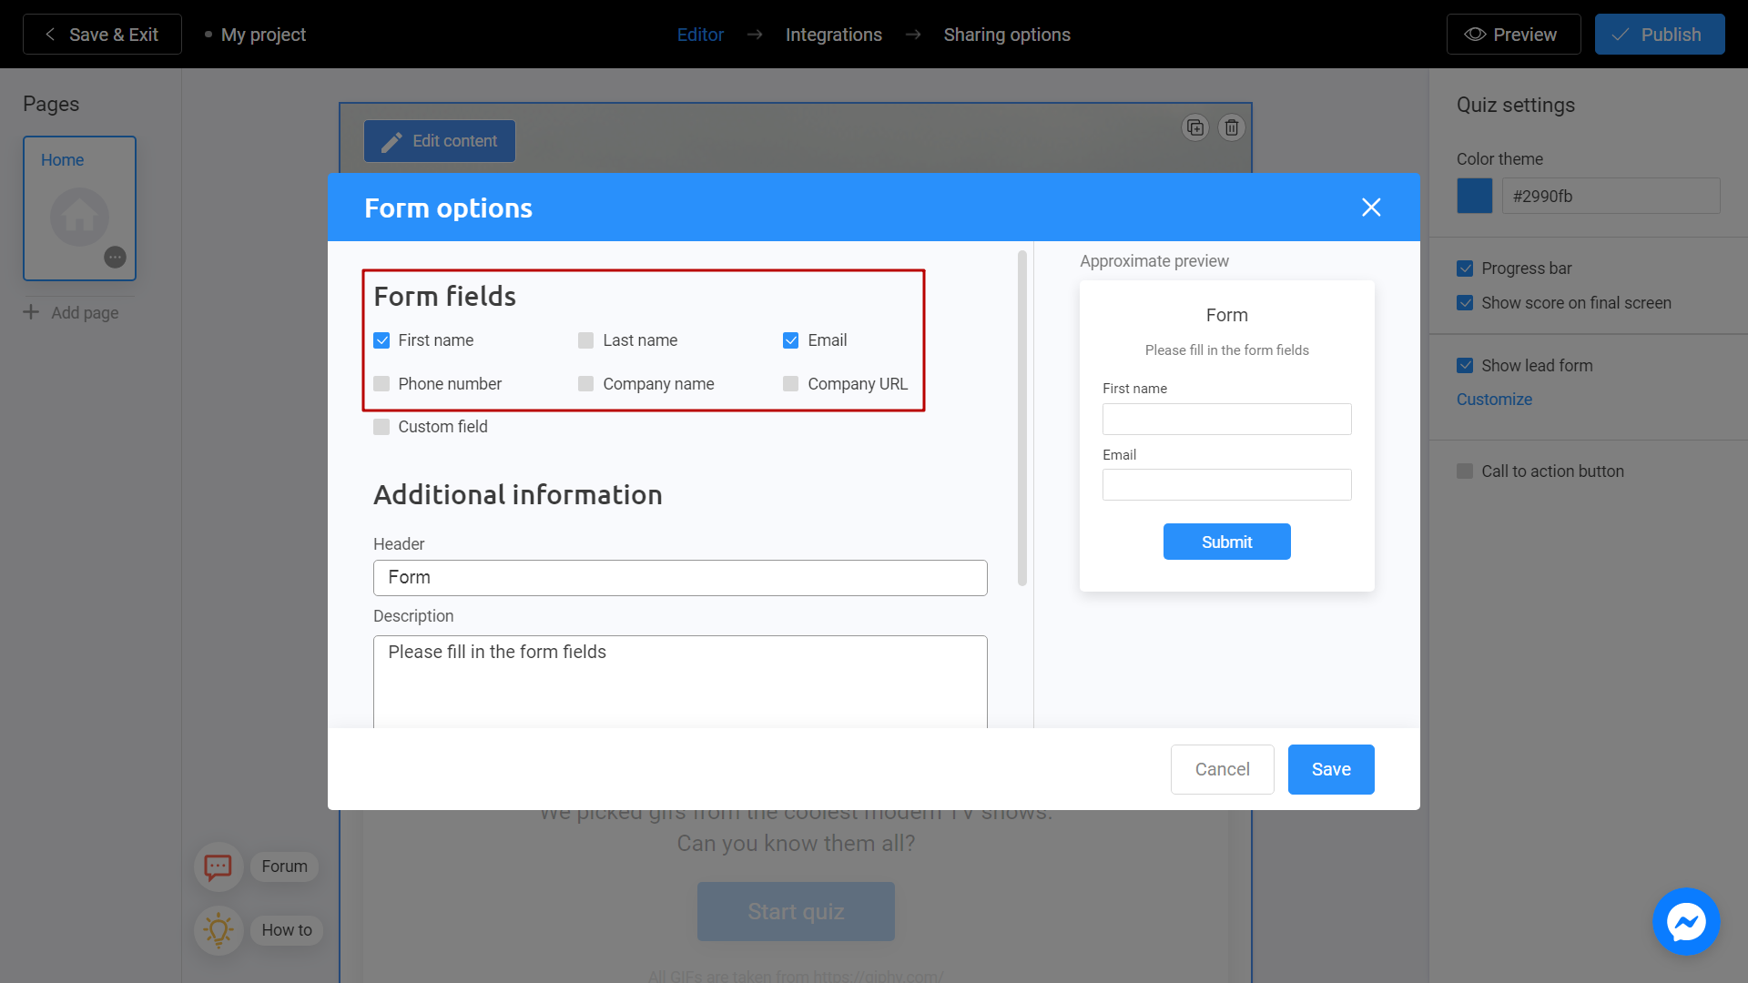The height and width of the screenshot is (983, 1748).
Task: Toggle the Phone number field checkbox
Action: [381, 383]
